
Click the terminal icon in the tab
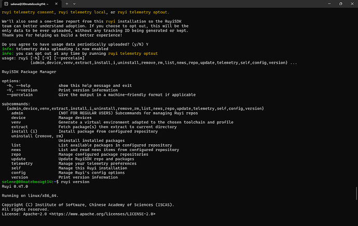(x=5, y=4)
